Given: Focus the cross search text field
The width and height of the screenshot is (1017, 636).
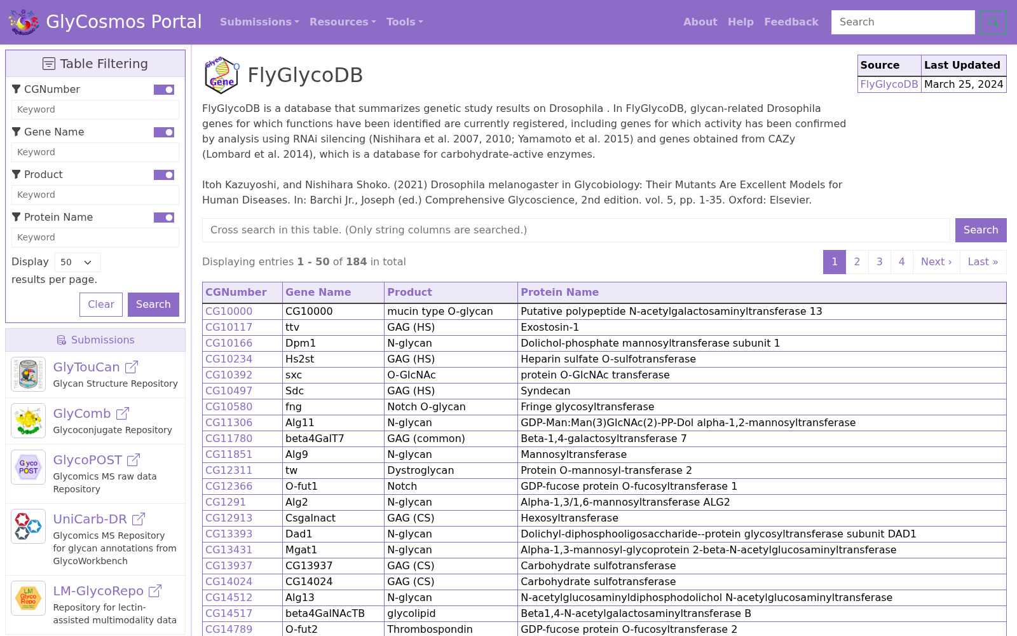Looking at the screenshot, I should click(576, 230).
